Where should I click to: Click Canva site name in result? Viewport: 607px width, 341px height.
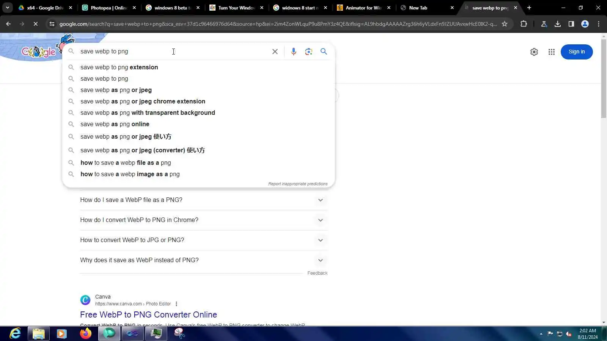coord(103,297)
